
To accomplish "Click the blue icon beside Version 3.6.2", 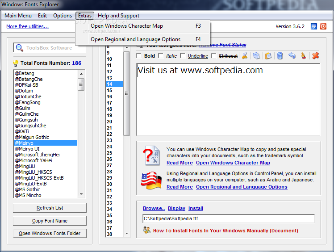I will (x=314, y=26).
